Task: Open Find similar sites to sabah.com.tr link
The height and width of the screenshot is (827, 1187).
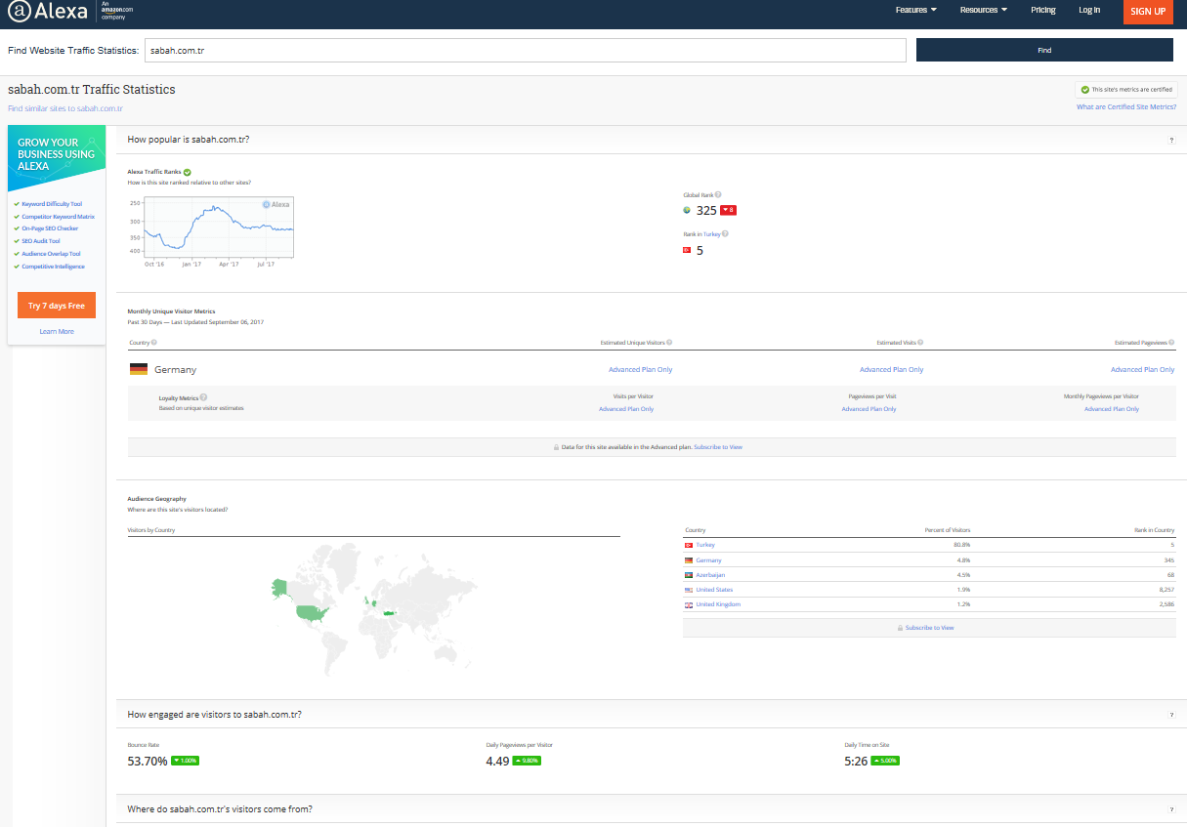Action: [x=65, y=108]
